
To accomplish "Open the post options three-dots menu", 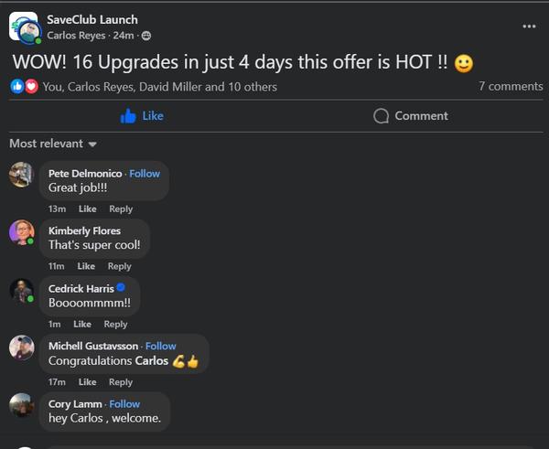I will click(529, 27).
